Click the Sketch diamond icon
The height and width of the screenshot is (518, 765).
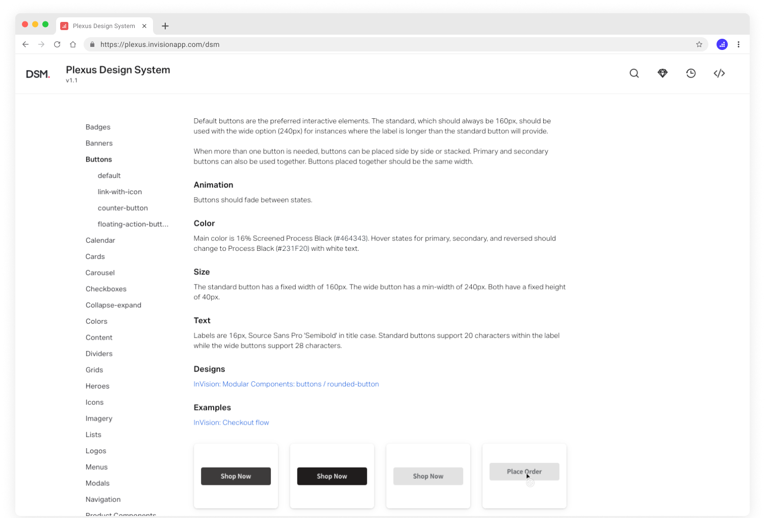pos(662,73)
